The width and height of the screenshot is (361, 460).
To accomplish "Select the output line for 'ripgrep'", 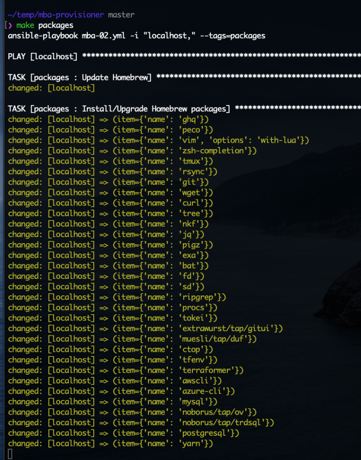I will coord(117,297).
